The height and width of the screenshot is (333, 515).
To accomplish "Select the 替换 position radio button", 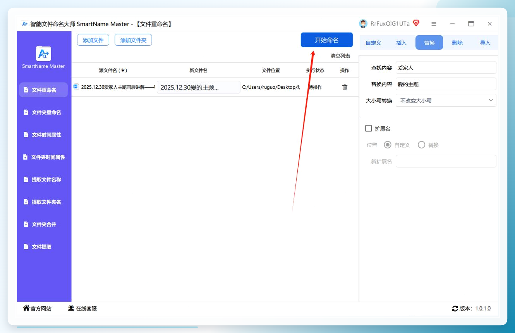I will coord(422,145).
